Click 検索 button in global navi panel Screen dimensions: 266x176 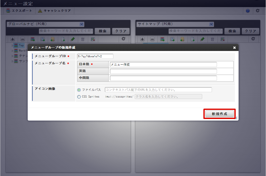103,31
